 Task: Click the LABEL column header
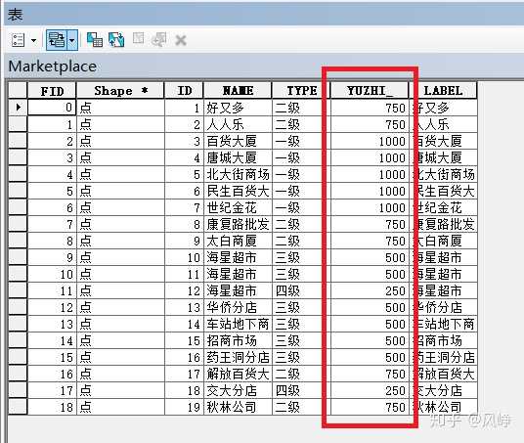(443, 90)
